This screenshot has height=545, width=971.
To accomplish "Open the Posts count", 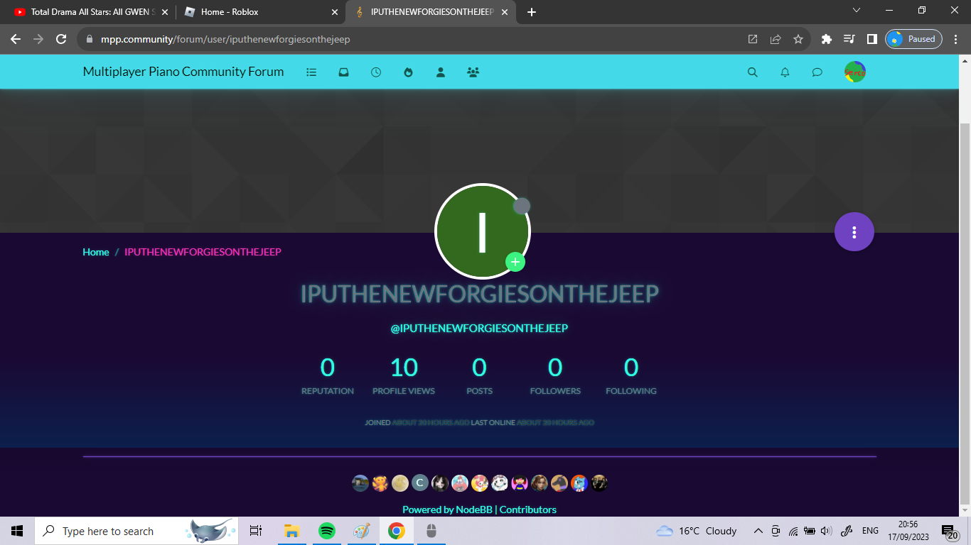I will (480, 368).
